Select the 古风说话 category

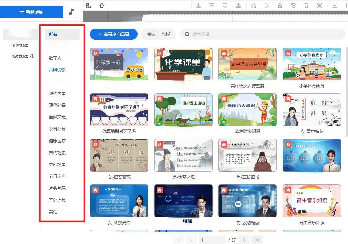(x=57, y=70)
